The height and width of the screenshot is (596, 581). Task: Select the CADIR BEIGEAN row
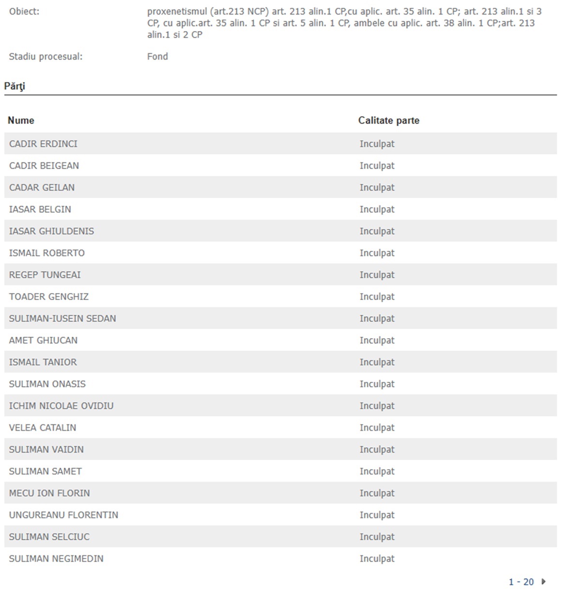click(x=280, y=165)
